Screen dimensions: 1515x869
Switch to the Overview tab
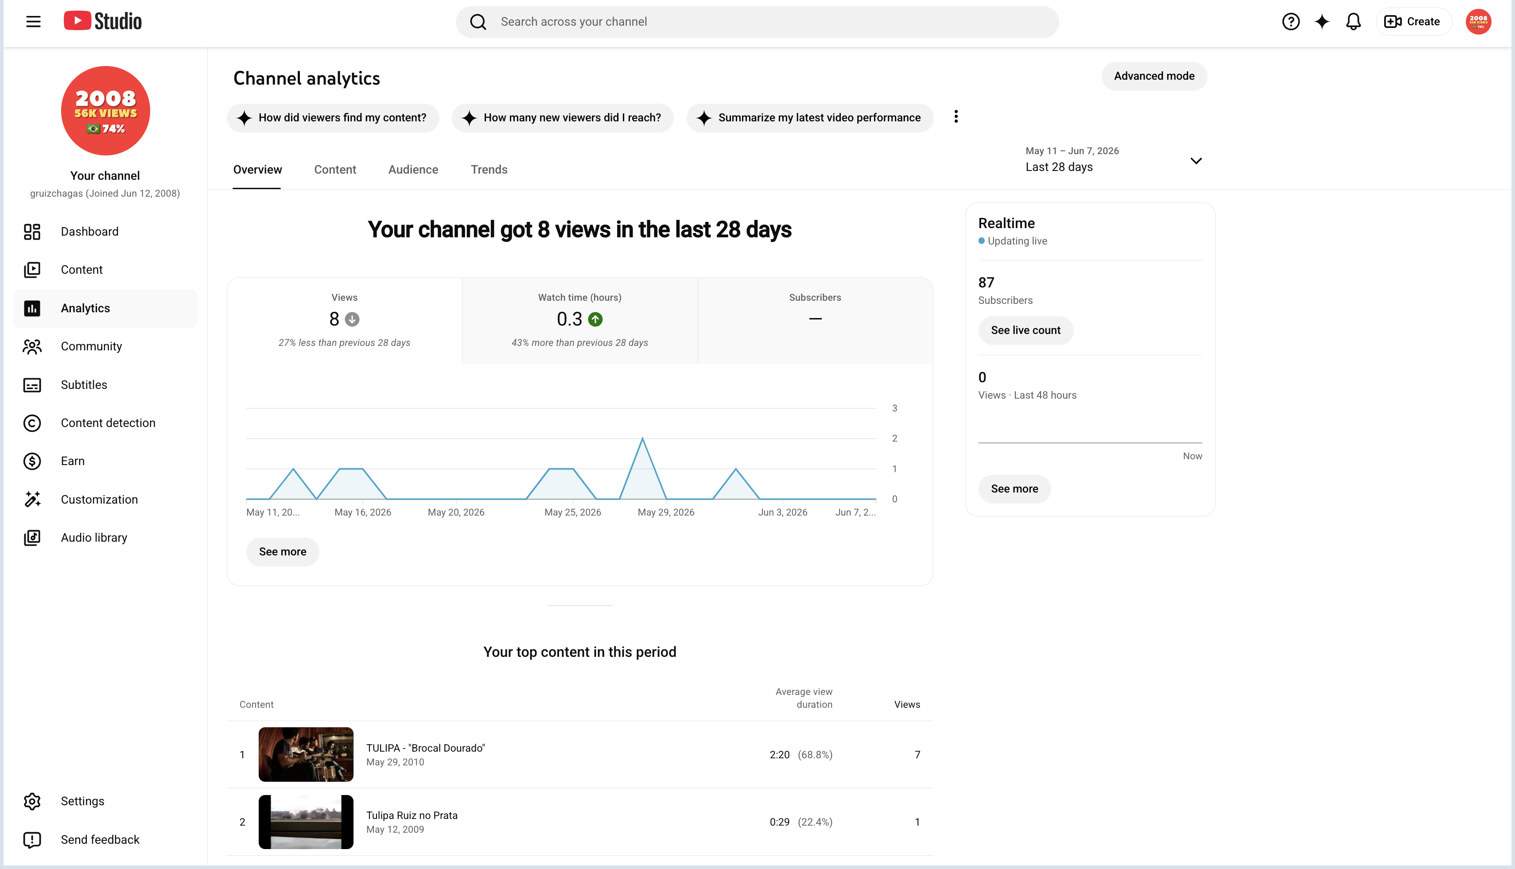(257, 170)
